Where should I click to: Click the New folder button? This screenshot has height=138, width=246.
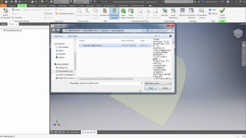pos(73,36)
